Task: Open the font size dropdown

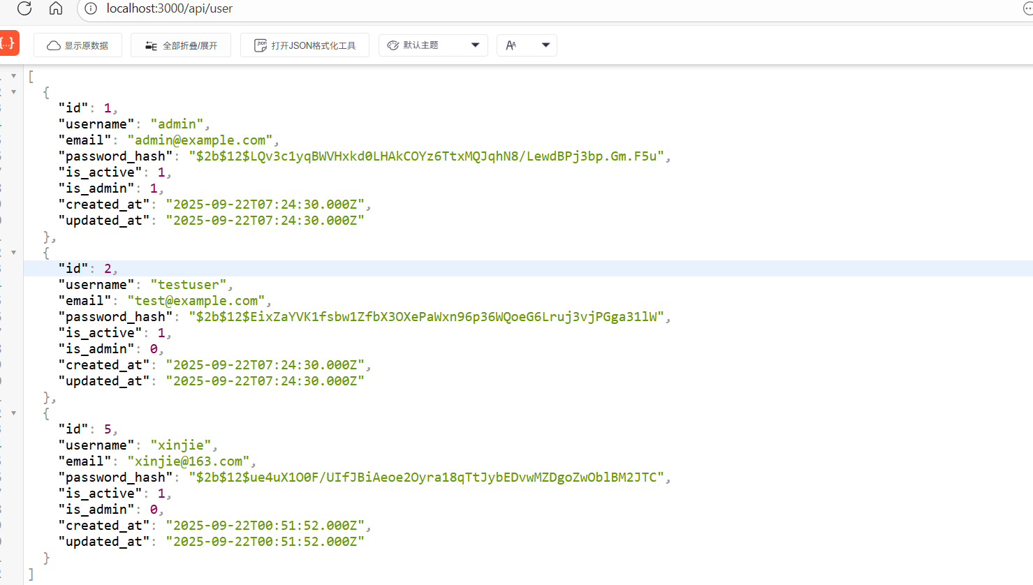Action: click(x=527, y=45)
